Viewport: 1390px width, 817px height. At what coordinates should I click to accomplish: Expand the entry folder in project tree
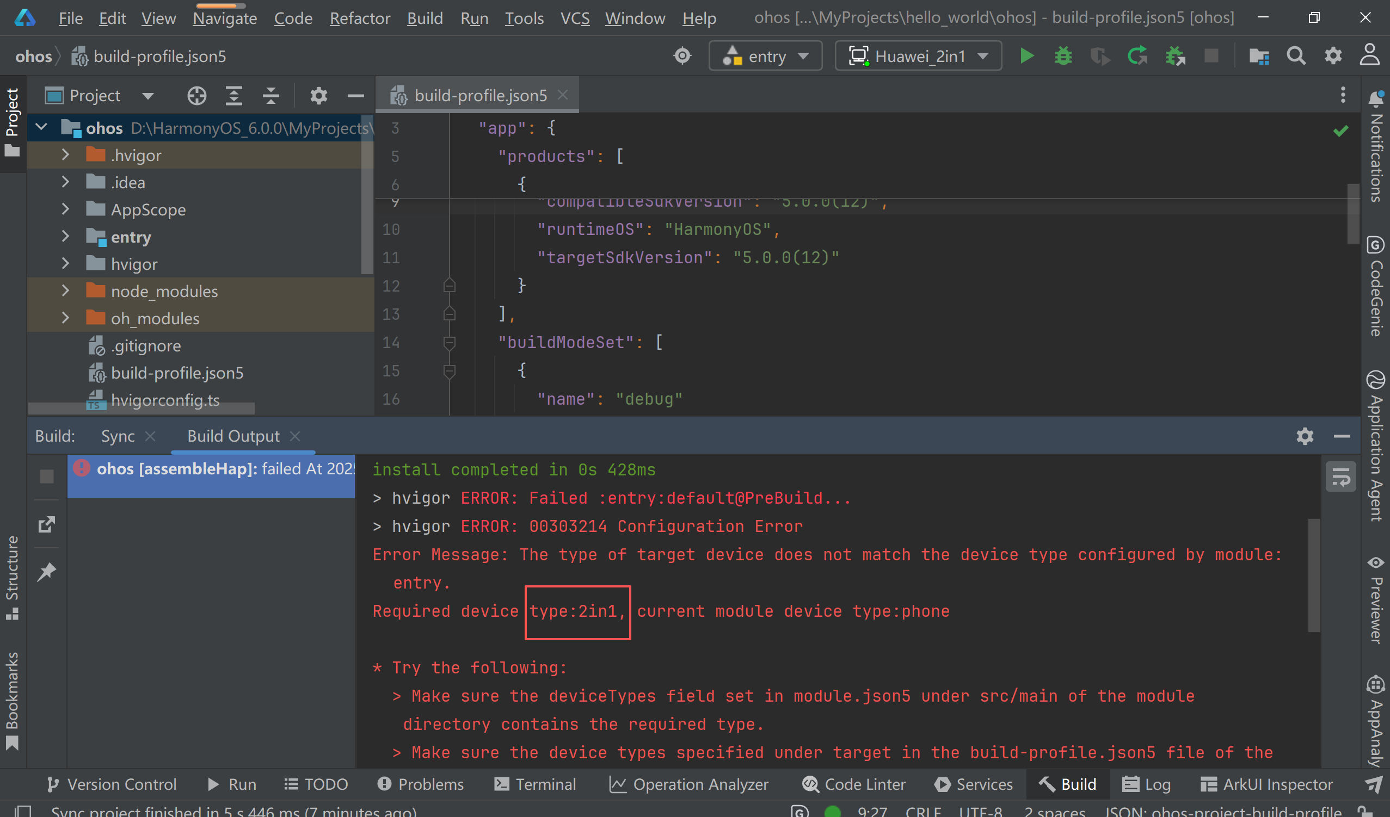pos(65,237)
